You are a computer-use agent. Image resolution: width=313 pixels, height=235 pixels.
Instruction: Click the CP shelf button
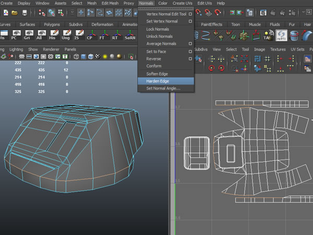91,35
